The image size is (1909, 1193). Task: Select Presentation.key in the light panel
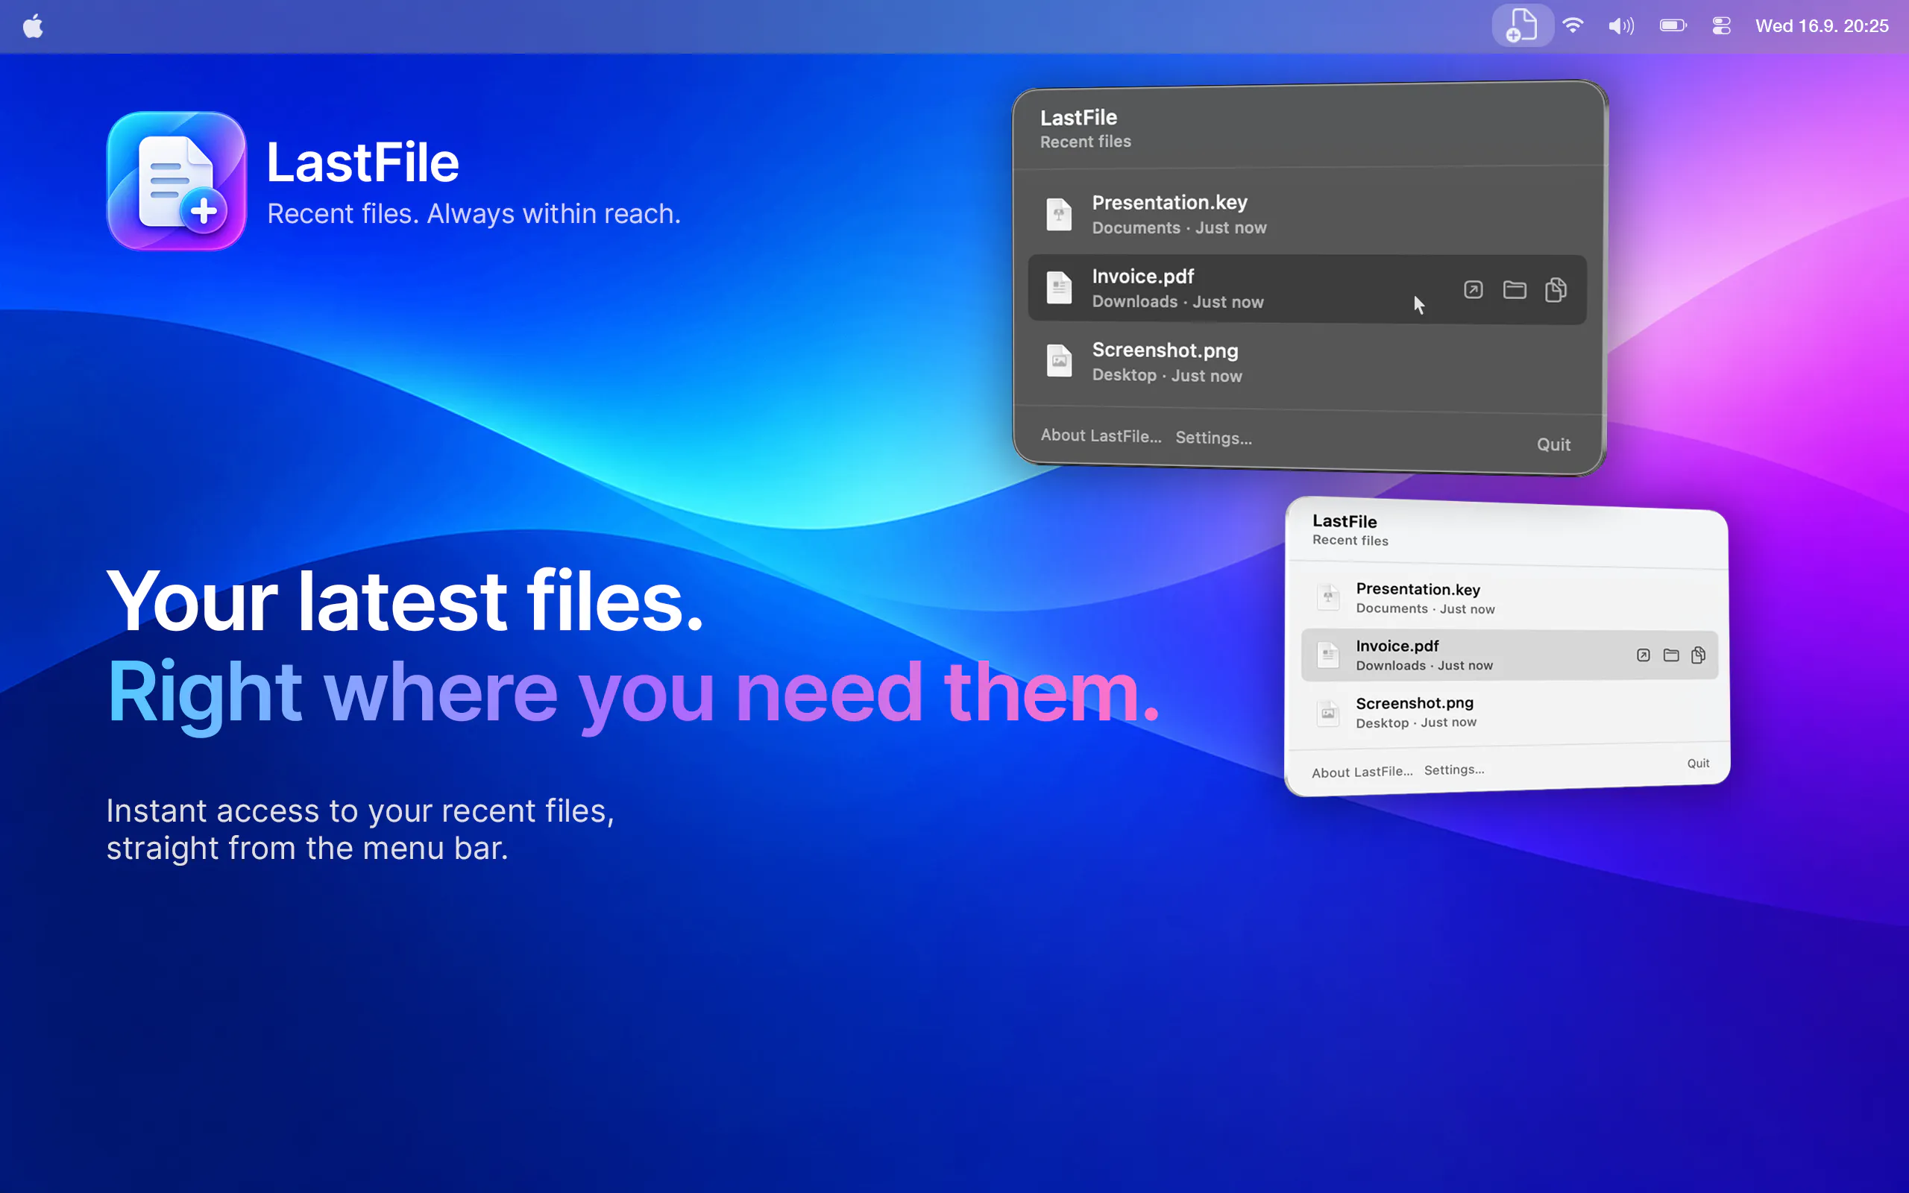tap(1509, 598)
